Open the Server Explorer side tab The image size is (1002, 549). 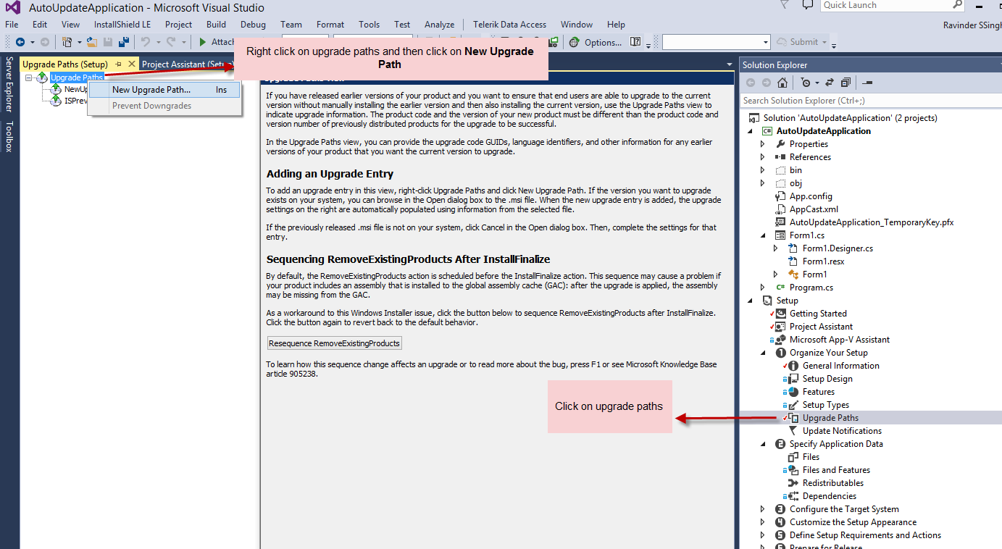(9, 84)
